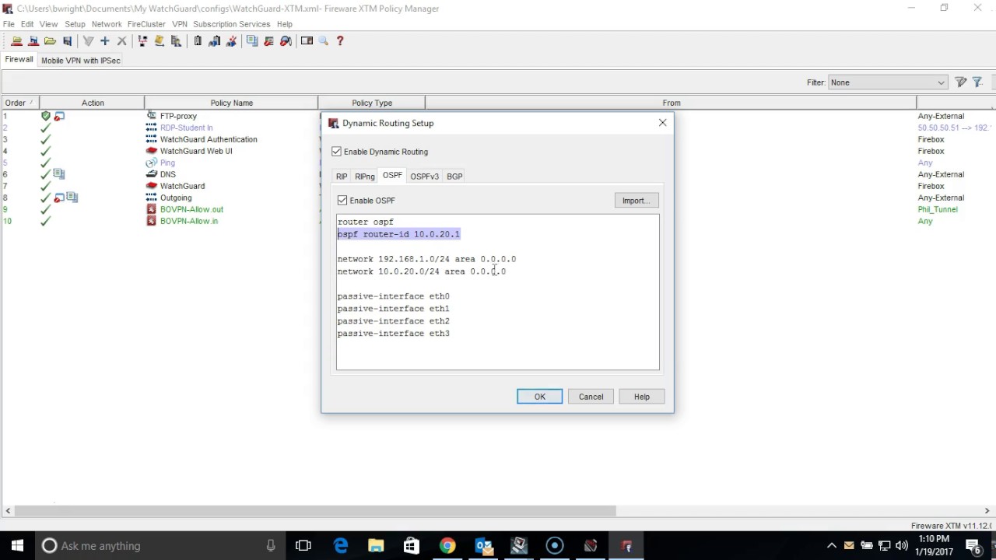Open the VPN menu
Image resolution: width=996 pixels, height=560 pixels.
coord(180,24)
